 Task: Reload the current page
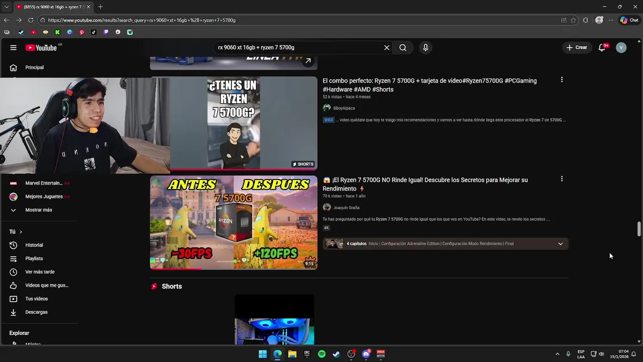point(31,20)
